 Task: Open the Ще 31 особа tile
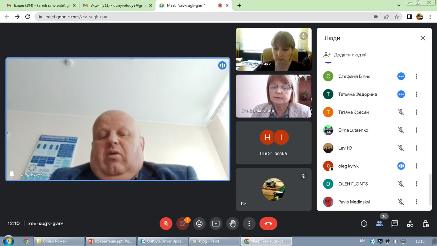(x=273, y=143)
